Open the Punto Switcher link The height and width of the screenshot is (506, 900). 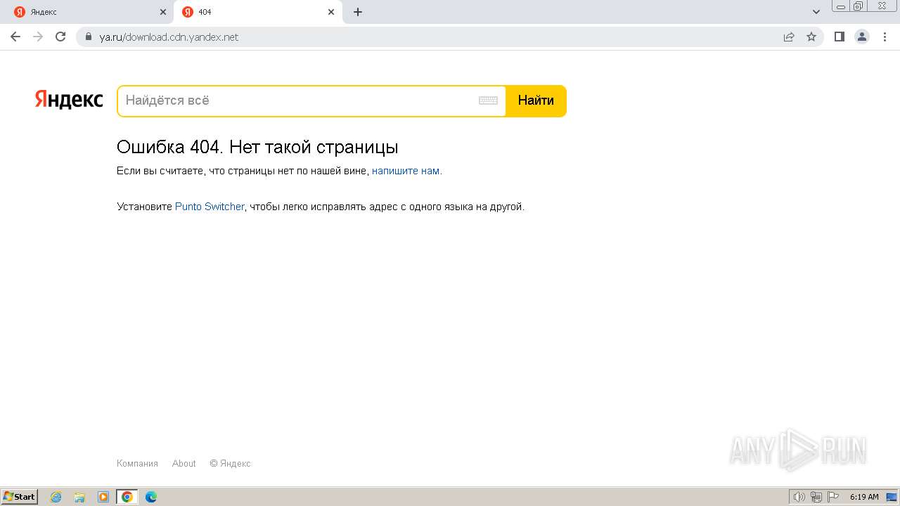coord(210,207)
